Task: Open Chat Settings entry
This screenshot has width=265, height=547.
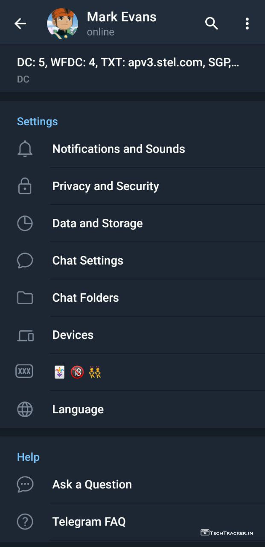Action: 88,261
